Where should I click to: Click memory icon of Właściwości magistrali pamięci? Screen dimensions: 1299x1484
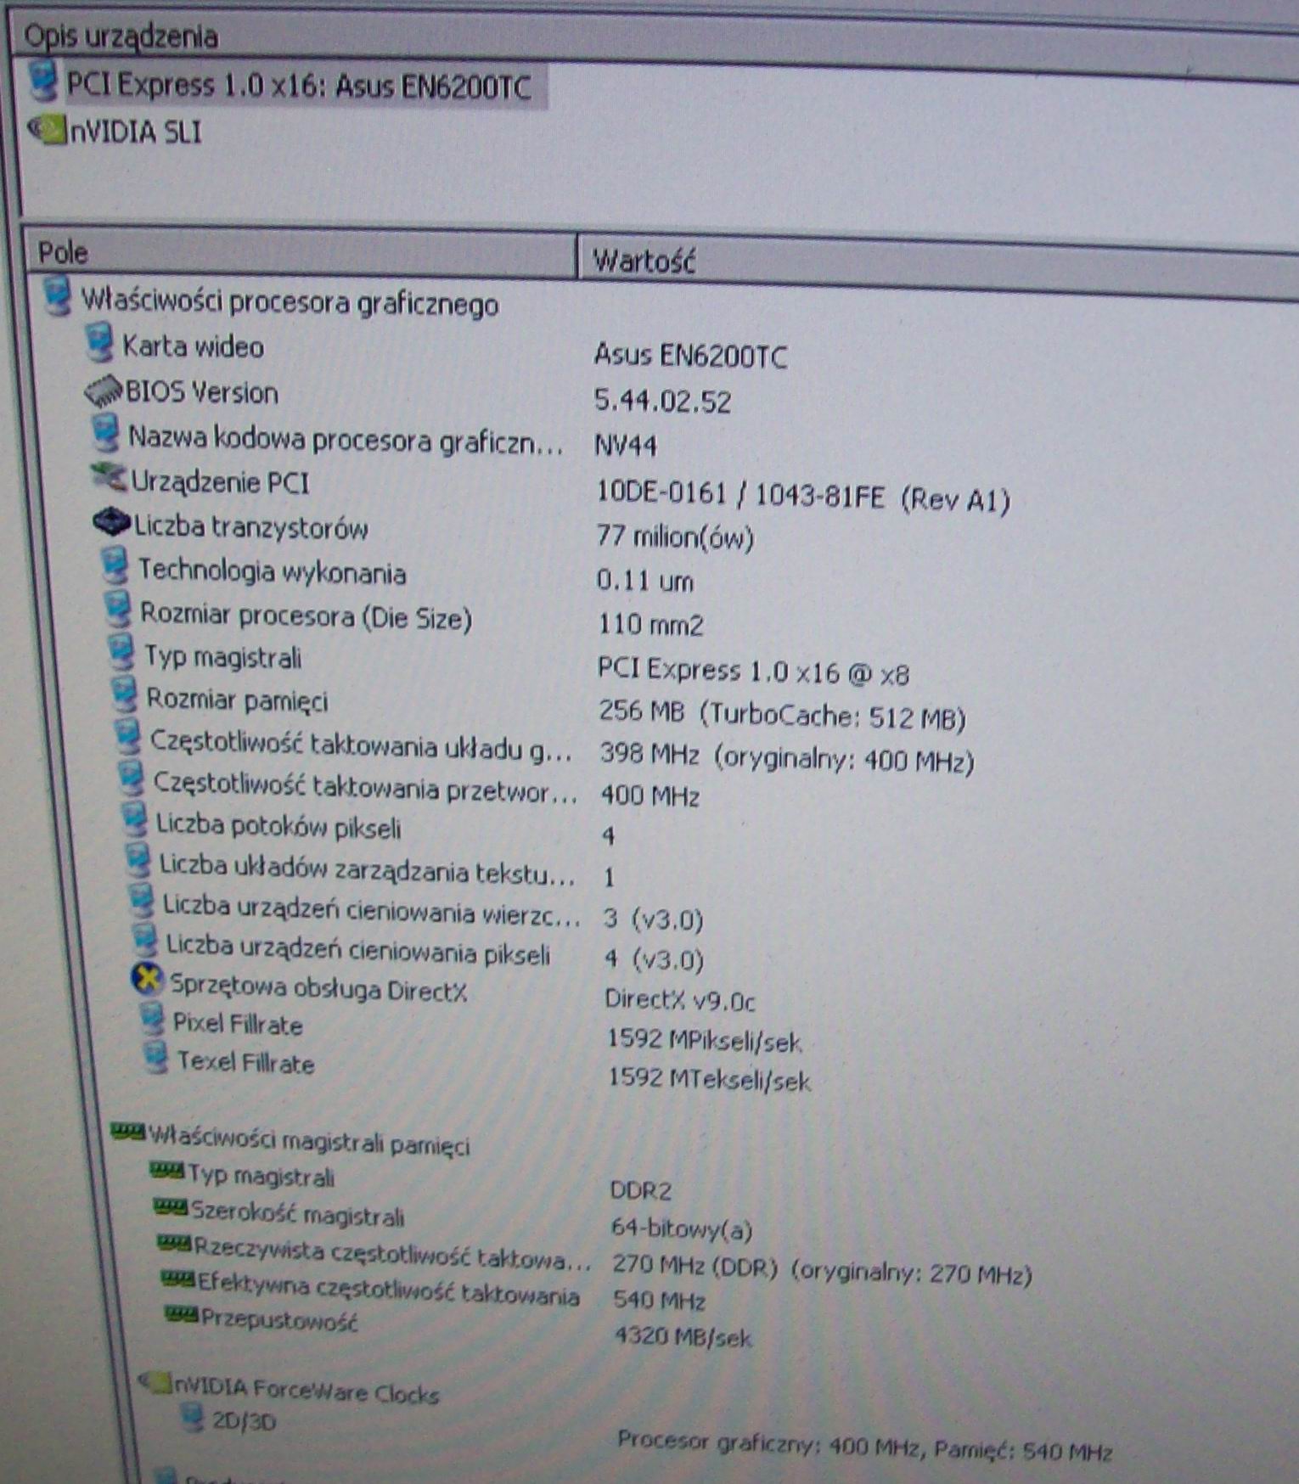[x=128, y=1131]
